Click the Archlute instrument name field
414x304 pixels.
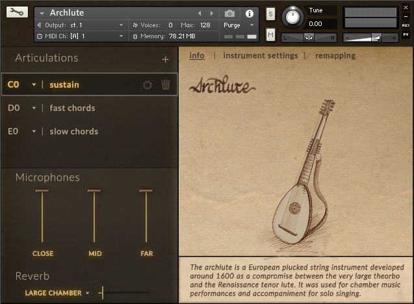click(67, 13)
